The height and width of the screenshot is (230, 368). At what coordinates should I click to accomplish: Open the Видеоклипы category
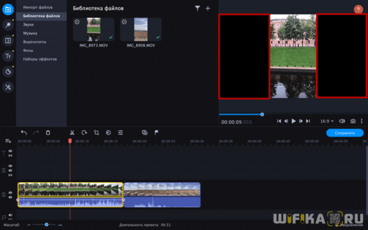coord(34,42)
